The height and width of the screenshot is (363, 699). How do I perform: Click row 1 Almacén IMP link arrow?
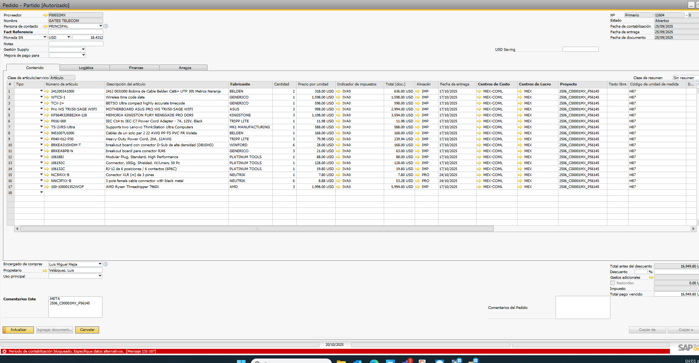(x=418, y=91)
